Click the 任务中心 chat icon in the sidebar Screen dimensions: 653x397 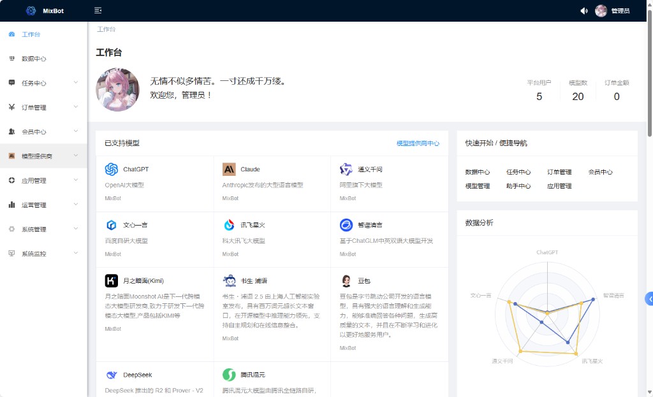point(11,83)
